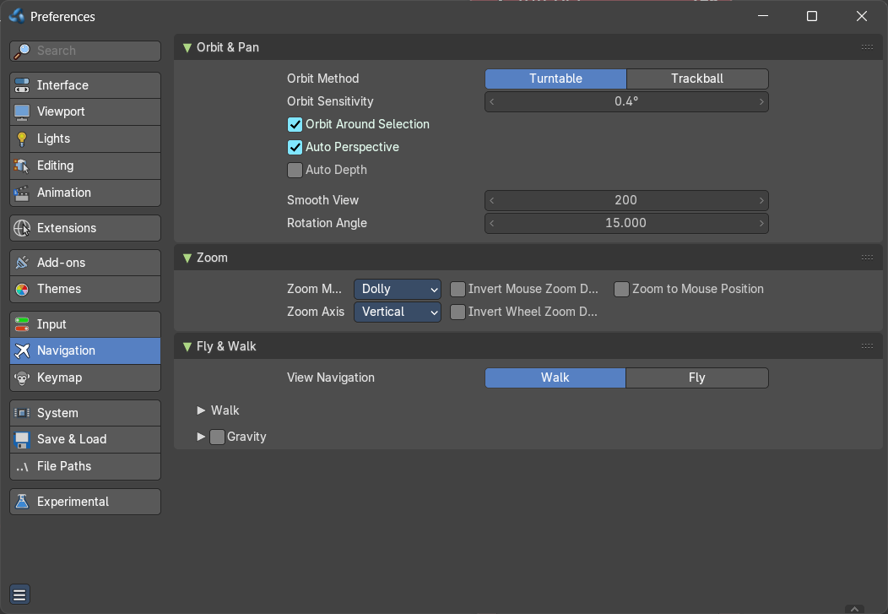Screen dimensions: 888x614
Task: Click the Viewport monitor icon
Action: (22, 112)
